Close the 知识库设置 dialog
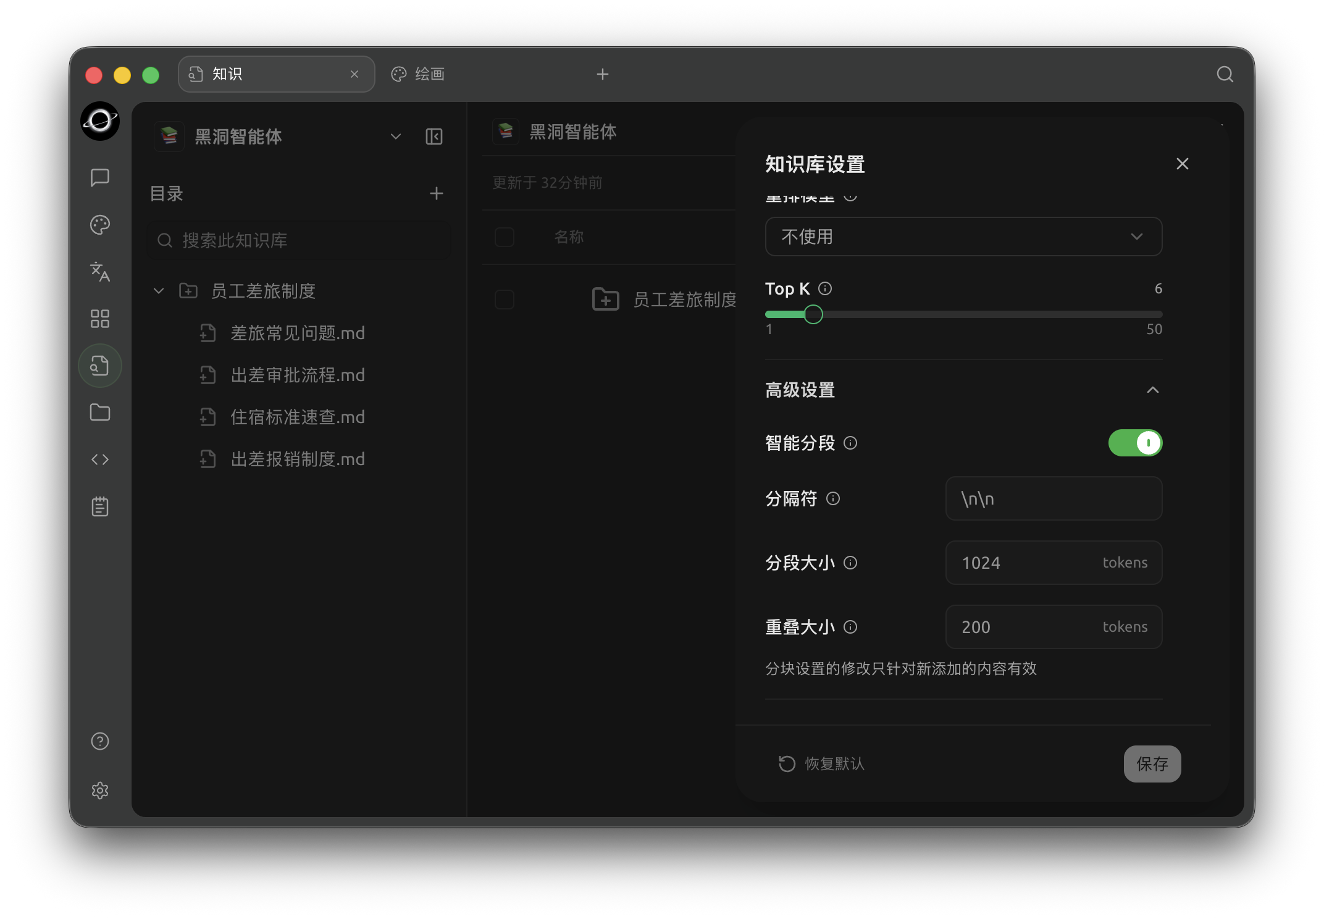The width and height of the screenshot is (1324, 919). coord(1183,164)
